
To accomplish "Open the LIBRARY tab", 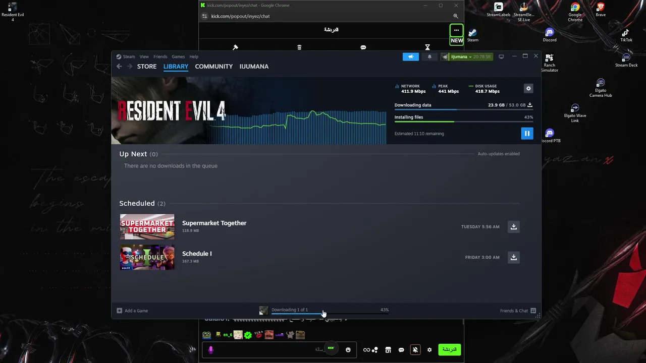I will pyautogui.click(x=176, y=66).
